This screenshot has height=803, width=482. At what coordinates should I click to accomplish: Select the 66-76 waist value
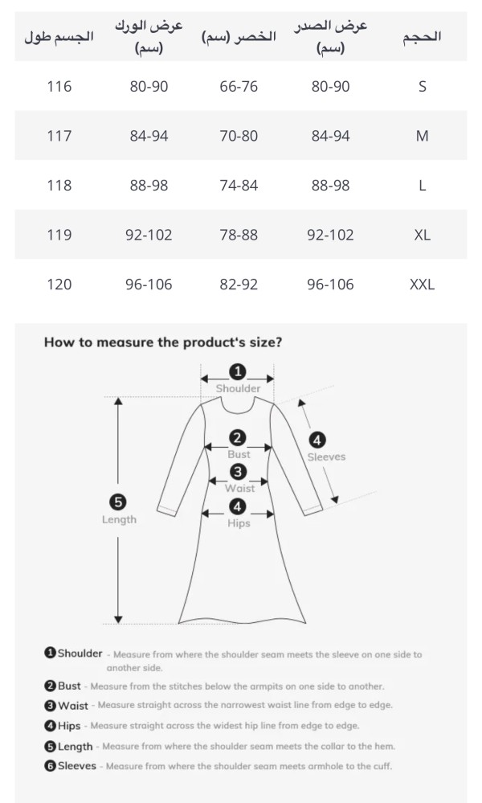[239, 87]
